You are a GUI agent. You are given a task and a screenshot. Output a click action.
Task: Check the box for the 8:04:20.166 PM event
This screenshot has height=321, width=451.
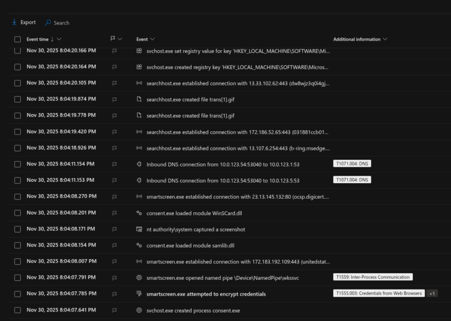(x=17, y=51)
